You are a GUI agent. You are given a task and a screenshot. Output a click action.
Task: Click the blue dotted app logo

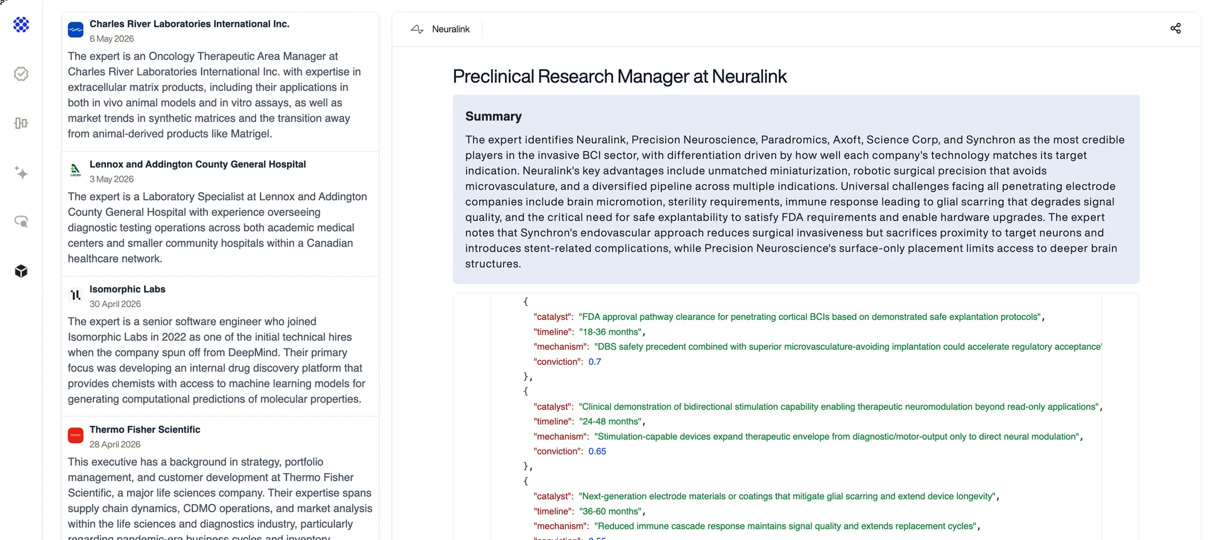[x=21, y=24]
